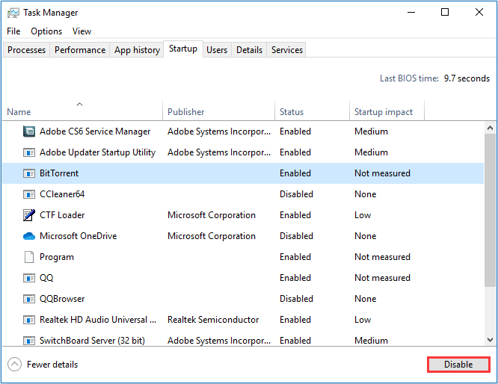Click Disabled status in CCleaner64 row
Viewport: 498px width, 384px height.
(x=296, y=194)
